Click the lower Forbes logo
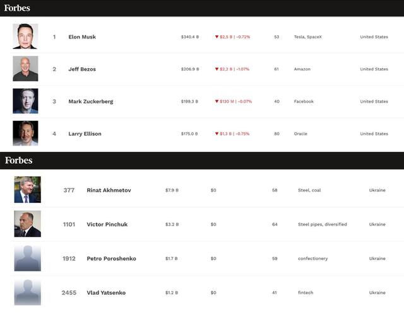404x320 pixels. coord(19,160)
